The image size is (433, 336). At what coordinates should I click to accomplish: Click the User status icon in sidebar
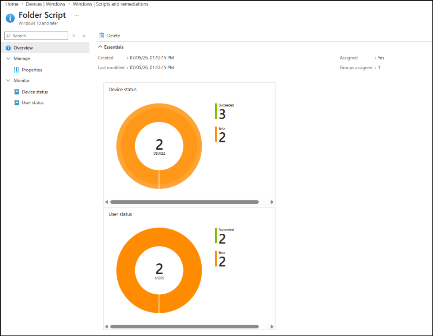click(x=16, y=103)
